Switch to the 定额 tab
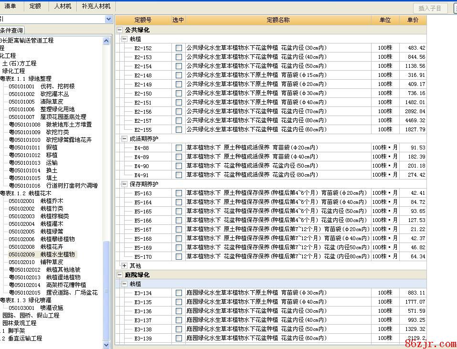Viewport: 457px width, 349px height. (35, 6)
